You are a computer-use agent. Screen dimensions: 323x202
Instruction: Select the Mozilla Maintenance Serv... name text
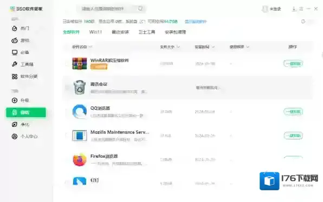pyautogui.click(x=120, y=132)
